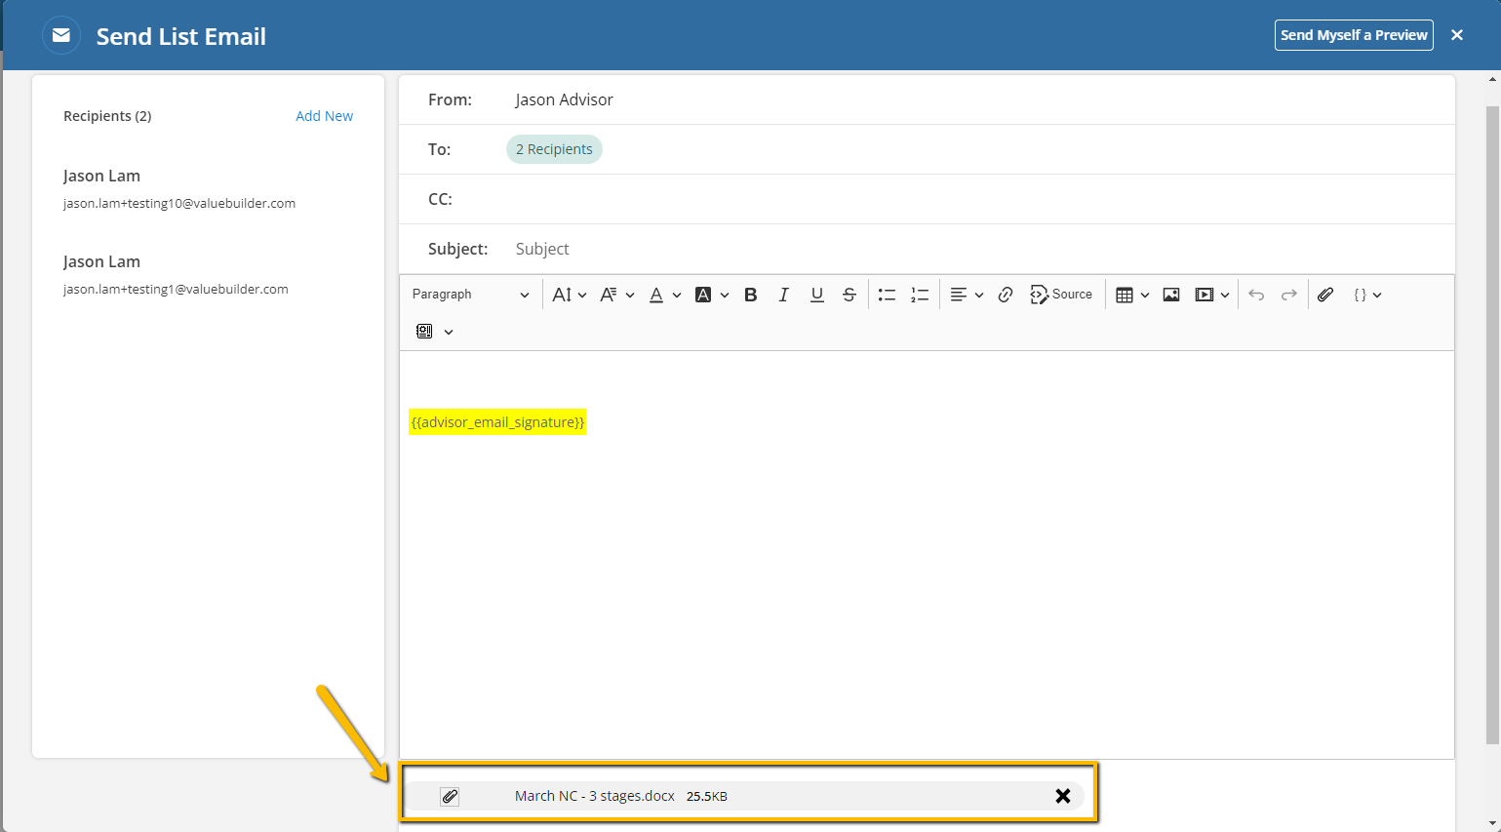
Task: Undo the last edit
Action: (x=1256, y=295)
